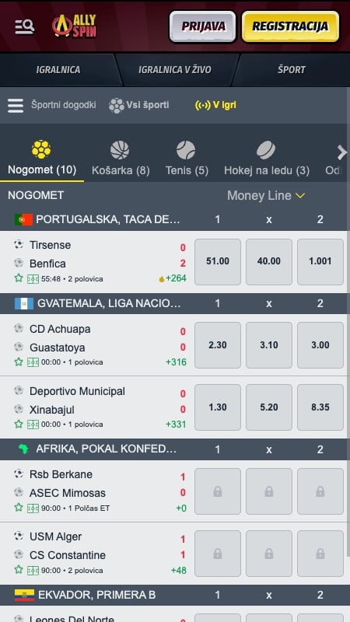Viewport: 350px width, 622px height.
Task: Choose the Košarka basketball icon
Action: point(120,150)
